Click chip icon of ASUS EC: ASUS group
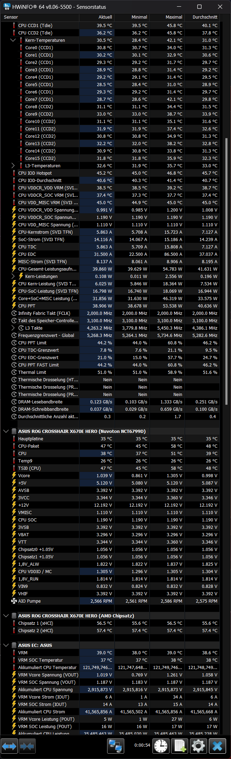231x759 pixels. [x=14, y=645]
